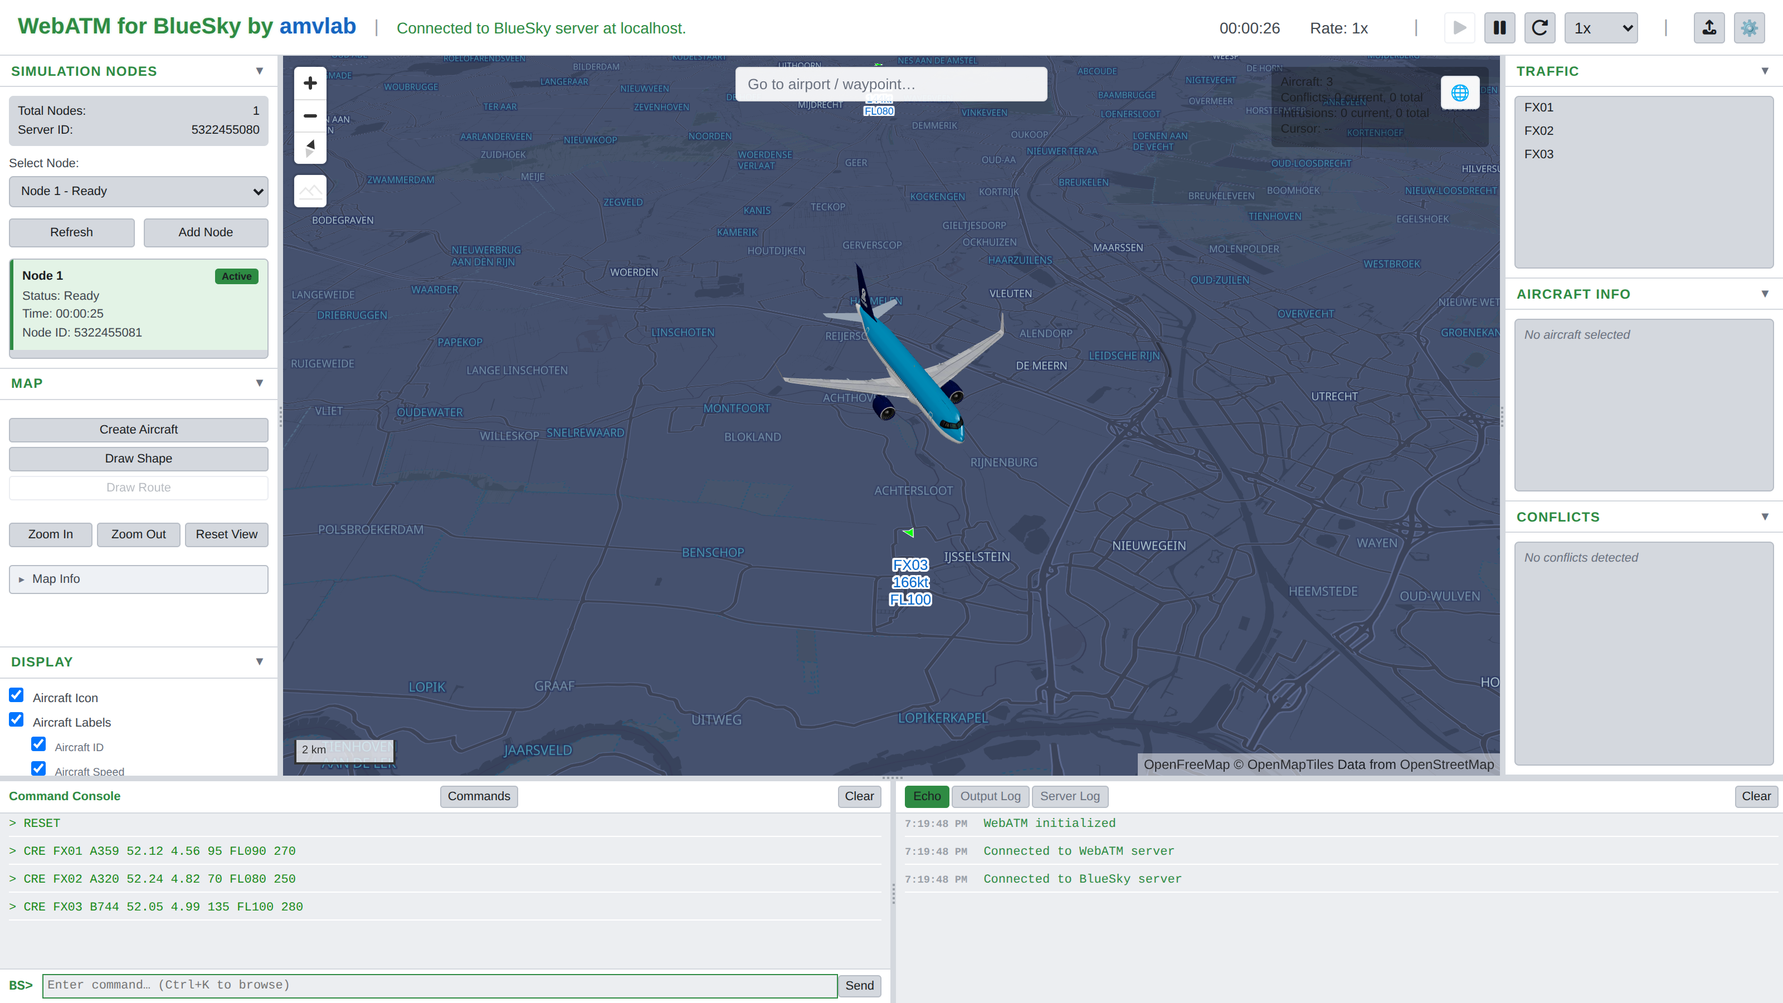Click the Zoom In button
This screenshot has height=1003, width=1783.
51,534
